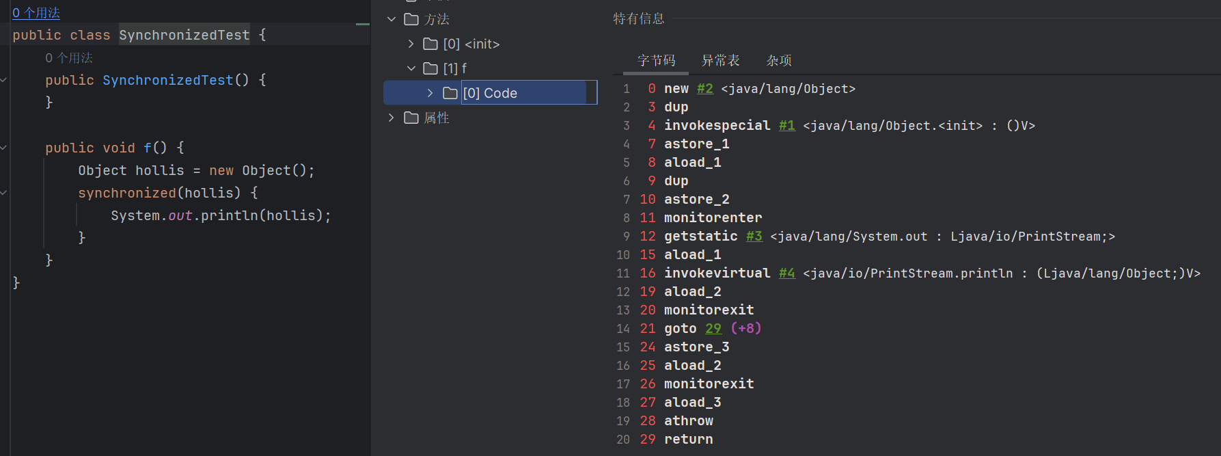Click the folder icon next to [1] f

pyautogui.click(x=430, y=68)
